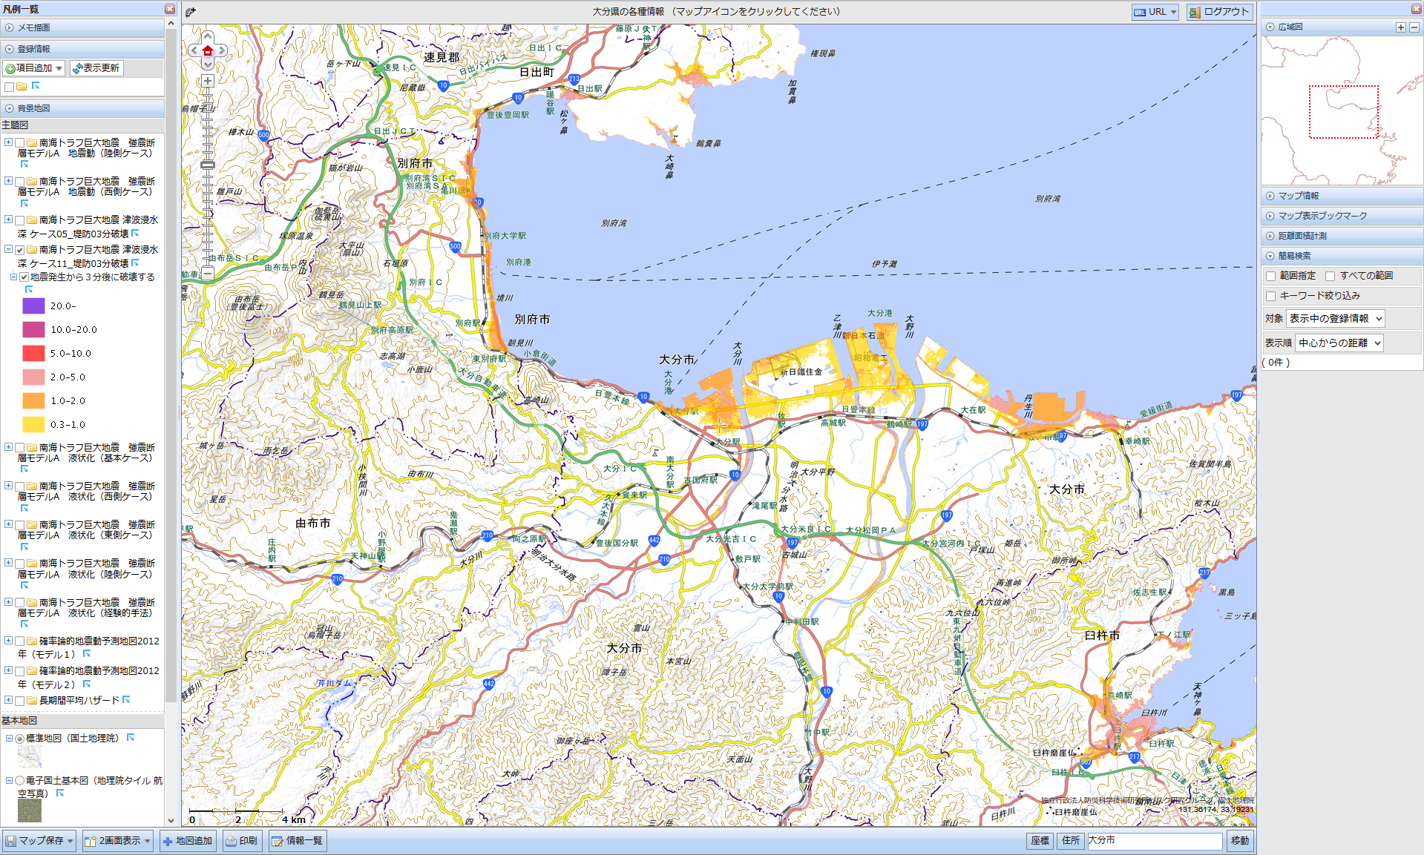
Task: Open the 対象 dropdown showing 表示中の登録情報
Action: pyautogui.click(x=1335, y=319)
